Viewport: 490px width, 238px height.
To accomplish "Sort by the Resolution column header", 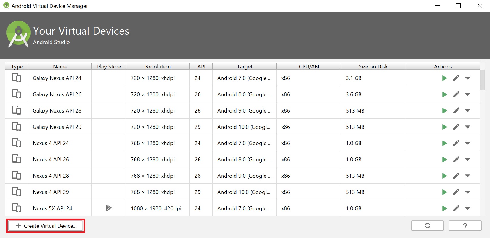I will 158,66.
